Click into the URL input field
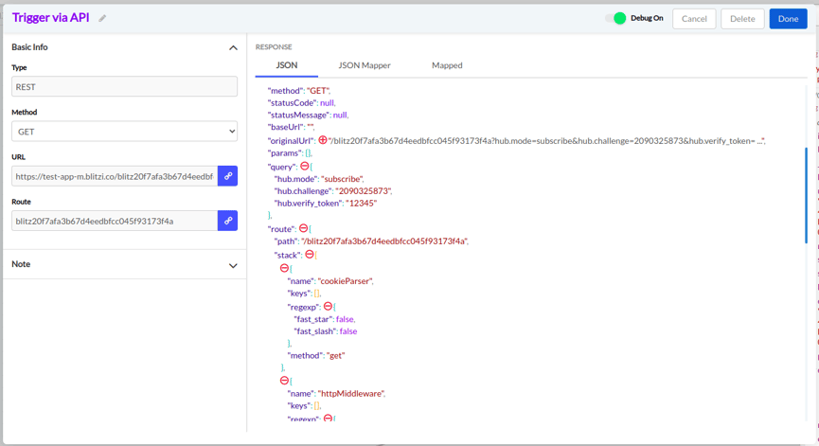 114,176
